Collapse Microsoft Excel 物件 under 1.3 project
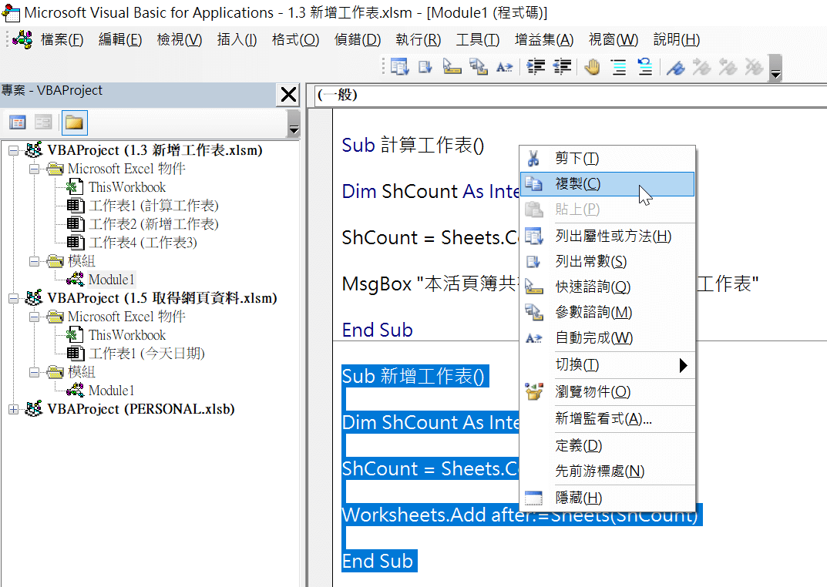The width and height of the screenshot is (827, 587). click(34, 169)
